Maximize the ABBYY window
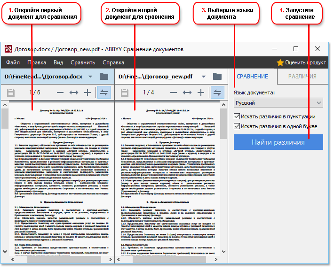 pyautogui.click(x=295, y=49)
